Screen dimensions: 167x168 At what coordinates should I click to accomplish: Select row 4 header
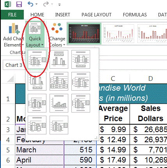point(8,139)
